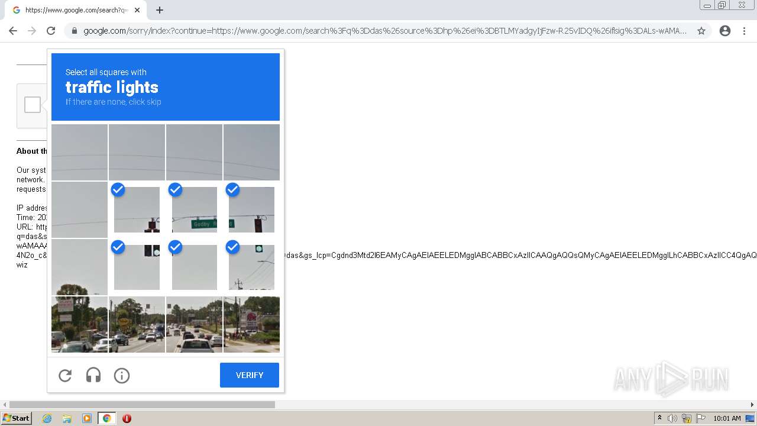
Task: Select the top-right sky tile
Action: (x=251, y=152)
